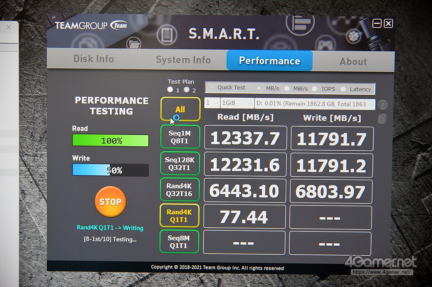Click the 'Test Plan' label

181,82
